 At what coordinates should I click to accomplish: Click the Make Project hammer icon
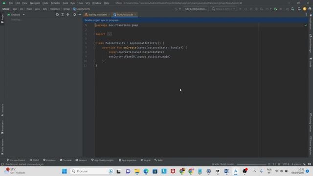click(x=176, y=9)
